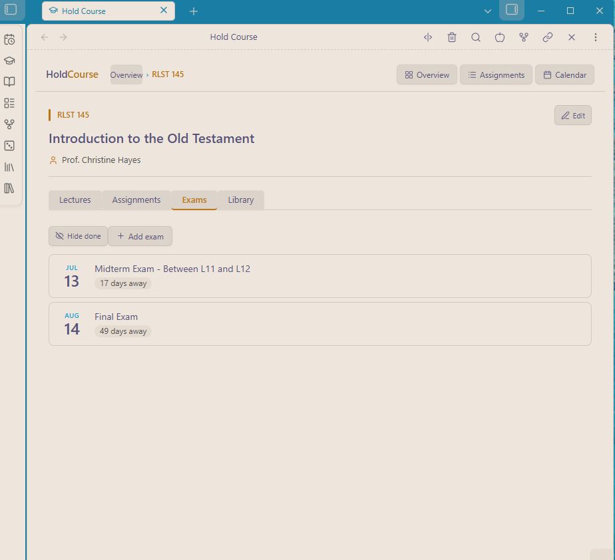Viewport: 615px width, 560px height.
Task: Click the Hold Course header title
Action: point(234,37)
